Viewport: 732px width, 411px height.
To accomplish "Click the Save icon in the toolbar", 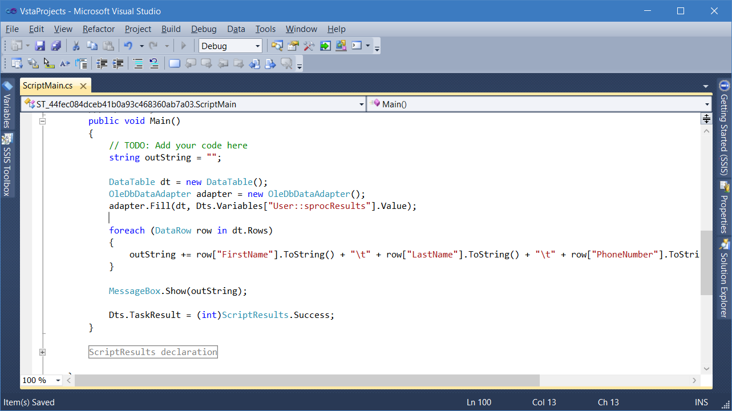I will [x=40, y=46].
